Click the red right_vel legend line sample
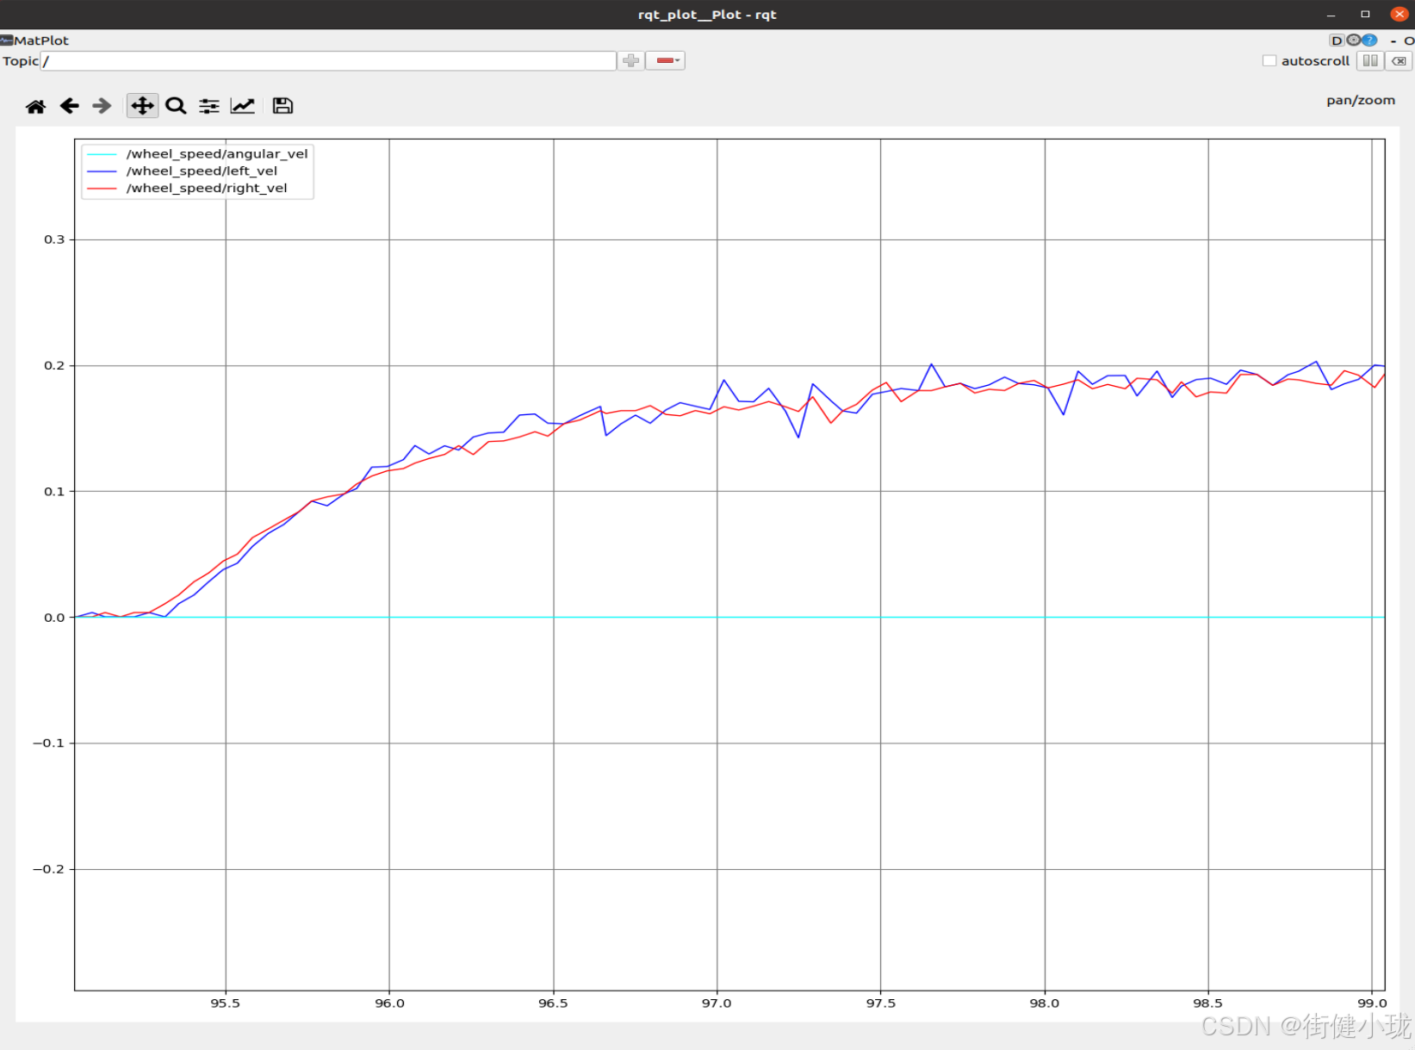 [102, 189]
